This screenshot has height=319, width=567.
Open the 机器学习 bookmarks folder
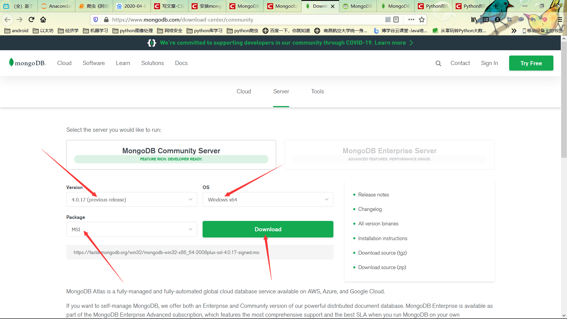point(95,31)
